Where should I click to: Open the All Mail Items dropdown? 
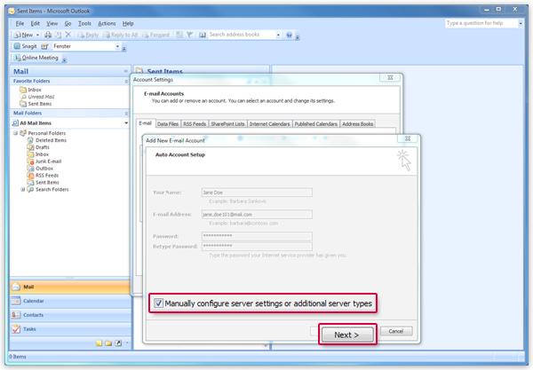coord(126,122)
